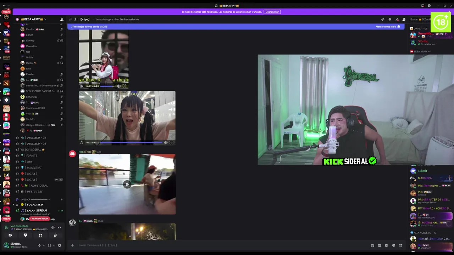Fullscreen the 0:32 video
Viewport: 454px width, 255px height.
pos(171,142)
